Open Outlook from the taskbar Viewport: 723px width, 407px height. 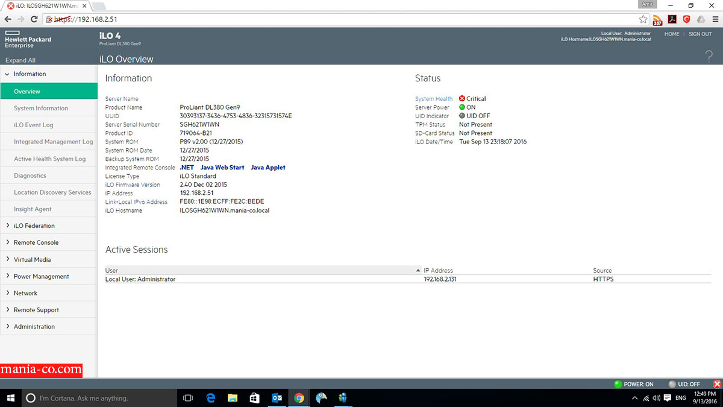point(277,398)
